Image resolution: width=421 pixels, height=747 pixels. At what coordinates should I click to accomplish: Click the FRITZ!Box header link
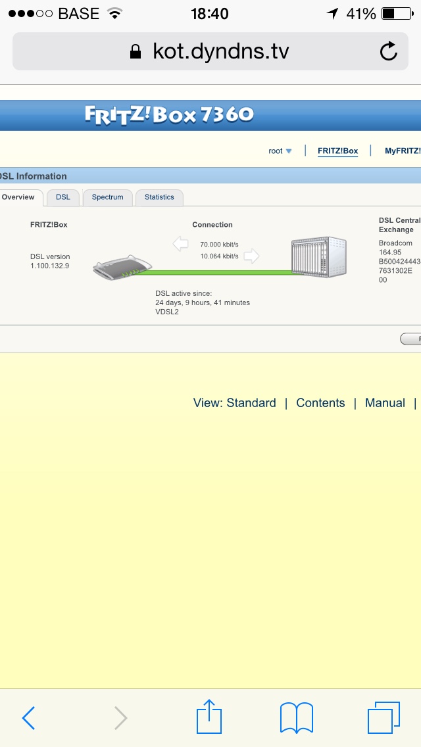[337, 151]
